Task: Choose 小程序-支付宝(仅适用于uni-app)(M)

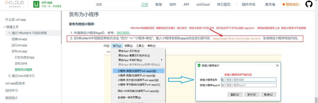Action: point(138,80)
